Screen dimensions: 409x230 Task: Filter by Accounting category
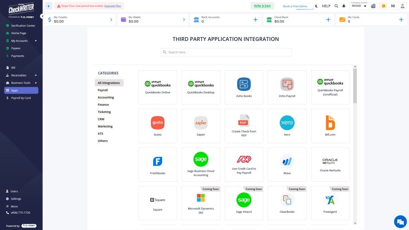tap(106, 97)
